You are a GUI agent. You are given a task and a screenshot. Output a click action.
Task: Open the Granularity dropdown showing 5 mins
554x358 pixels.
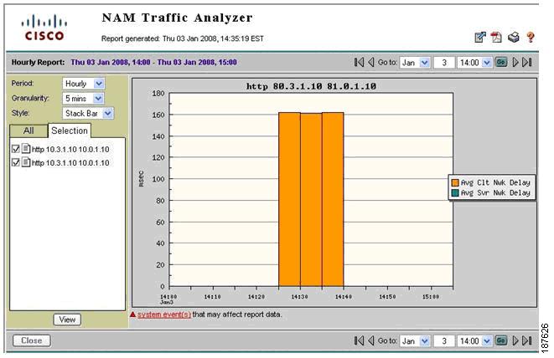click(83, 99)
